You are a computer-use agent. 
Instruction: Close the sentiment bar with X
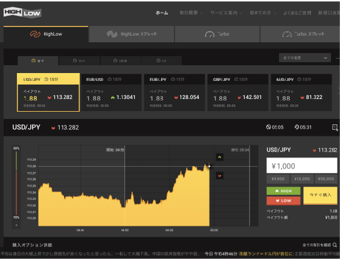pos(16,225)
